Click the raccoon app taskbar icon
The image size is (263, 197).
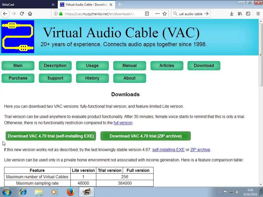(x=86, y=192)
